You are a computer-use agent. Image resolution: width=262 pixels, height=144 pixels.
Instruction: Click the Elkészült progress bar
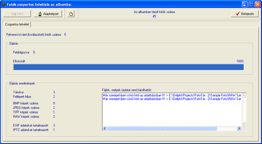click(x=129, y=67)
